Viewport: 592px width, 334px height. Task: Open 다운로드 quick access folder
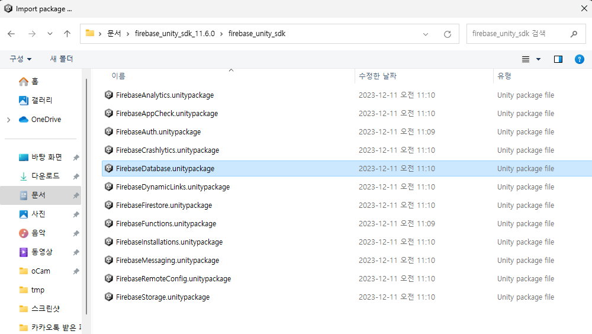coord(41,176)
